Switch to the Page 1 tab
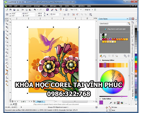This screenshot has height=113, width=142. (x=40, y=101)
